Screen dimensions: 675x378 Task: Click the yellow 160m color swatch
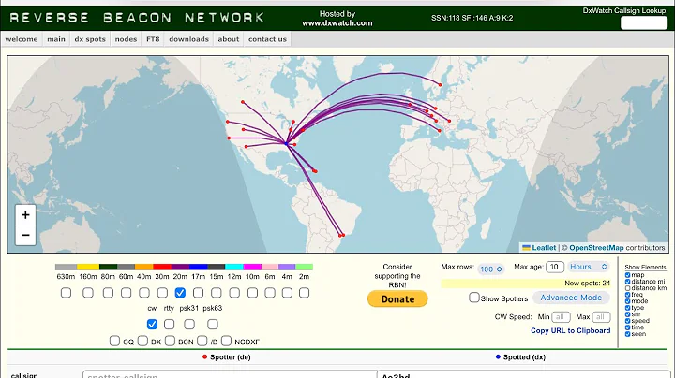tap(88, 267)
